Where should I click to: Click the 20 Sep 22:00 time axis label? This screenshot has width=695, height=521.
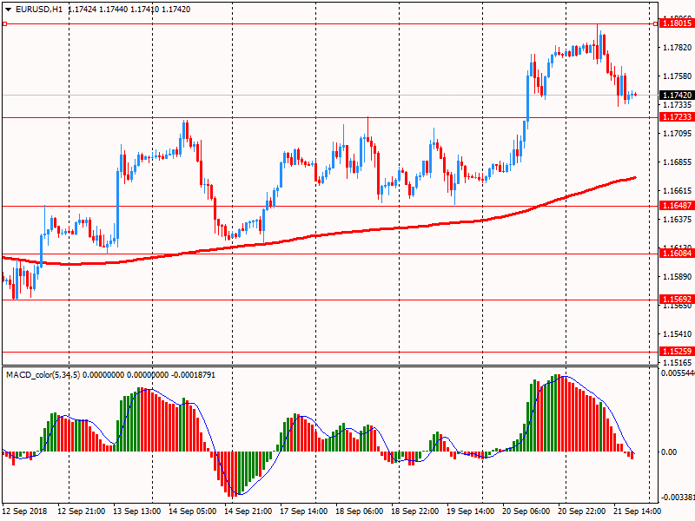[581, 511]
